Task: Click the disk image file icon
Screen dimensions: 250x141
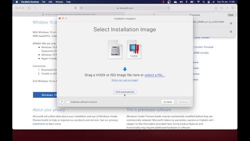Action: coord(116,49)
